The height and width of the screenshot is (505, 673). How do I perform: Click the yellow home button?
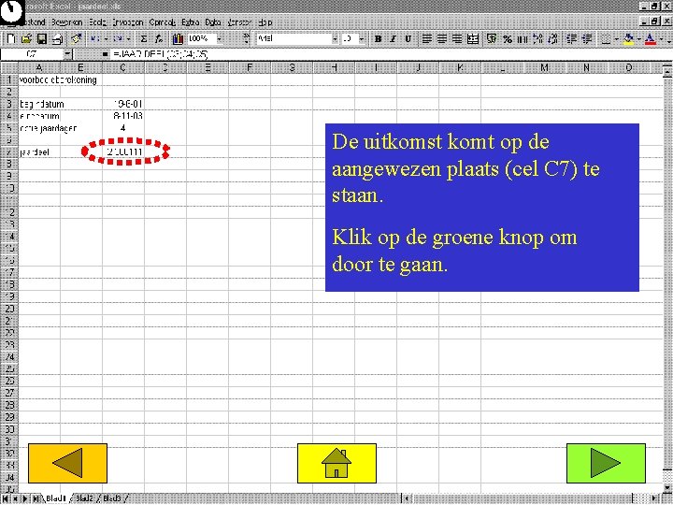pos(336,463)
